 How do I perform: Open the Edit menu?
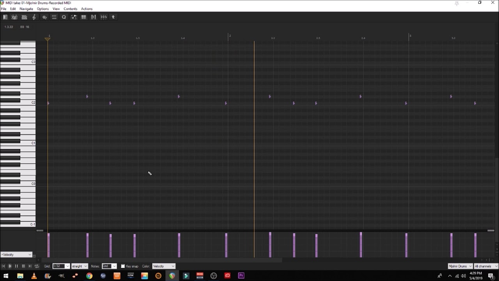[x=13, y=9]
